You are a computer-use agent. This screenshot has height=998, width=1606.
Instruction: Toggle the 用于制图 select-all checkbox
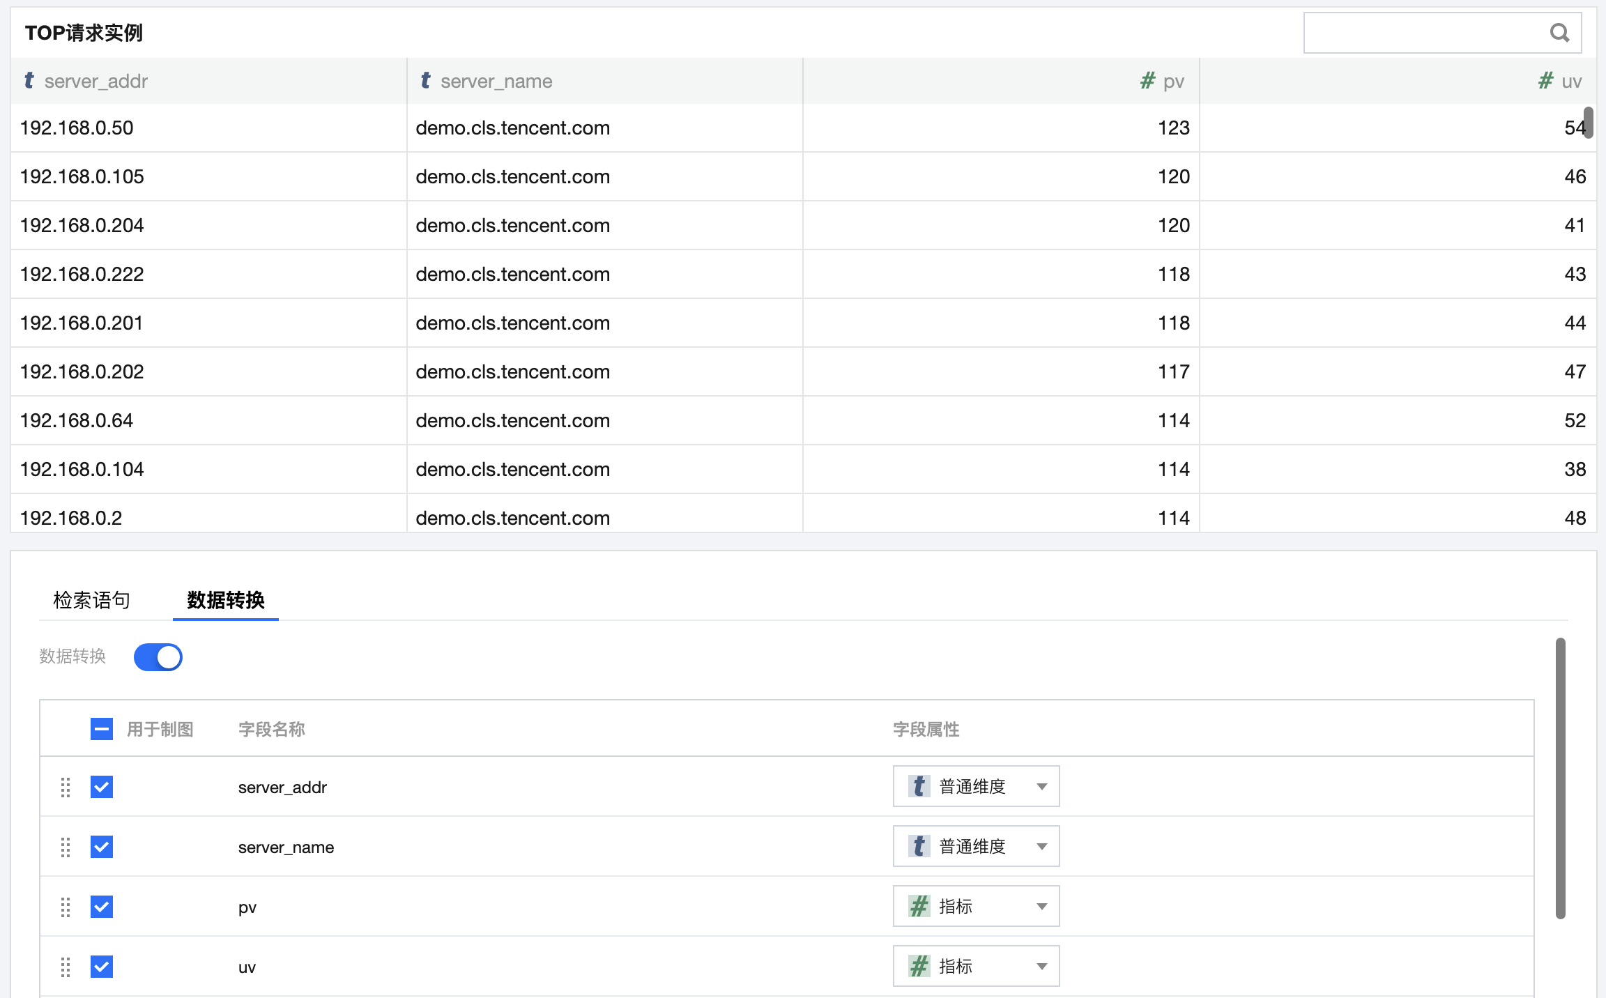coord(102,730)
